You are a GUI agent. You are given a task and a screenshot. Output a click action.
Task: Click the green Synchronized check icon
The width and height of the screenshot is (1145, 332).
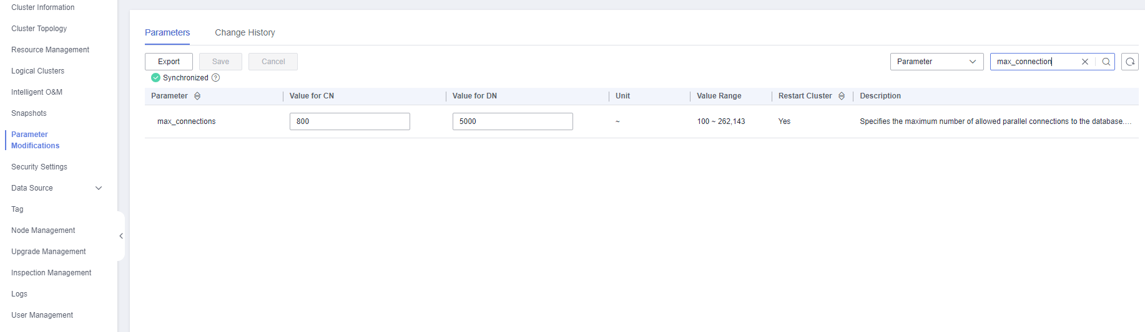tap(155, 78)
